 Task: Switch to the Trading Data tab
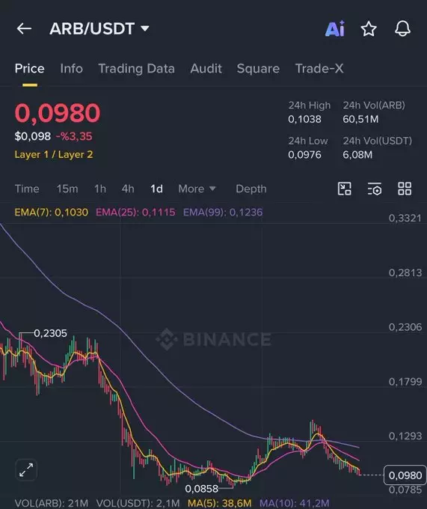[x=137, y=69]
